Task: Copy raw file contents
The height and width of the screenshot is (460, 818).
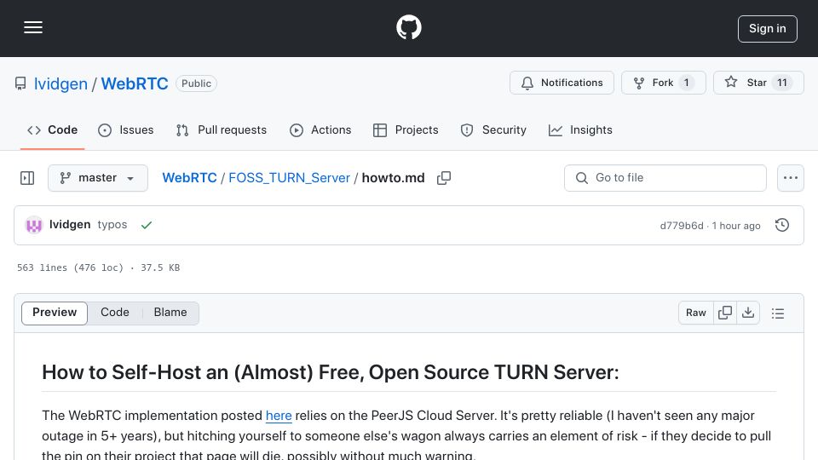Action: pyautogui.click(x=725, y=313)
